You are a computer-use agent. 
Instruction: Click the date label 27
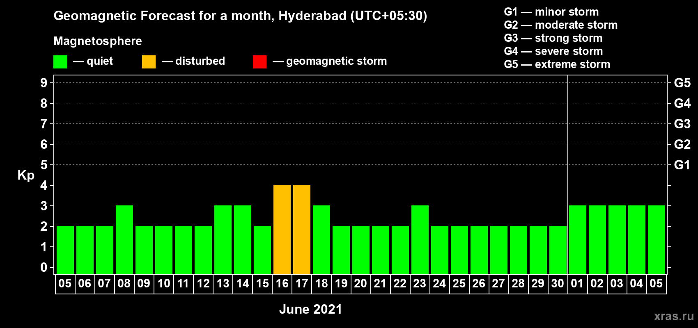[498, 283]
